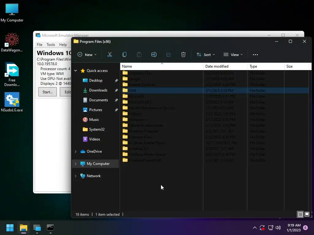Viewport: 314px width, 235px height.
Task: Click the pin icon beside Documents
Action: (116, 100)
